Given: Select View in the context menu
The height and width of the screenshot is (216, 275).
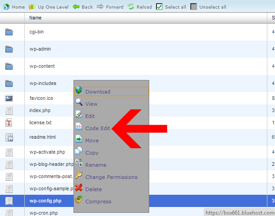Looking at the screenshot, I should click(x=91, y=104).
